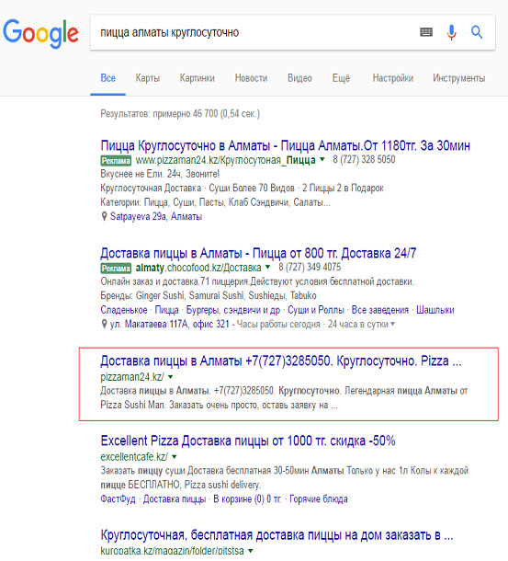Viewport: 508px width, 561px height.
Task: Open ad Пицца Круглосуточно в Алматы result
Action: tap(286, 145)
